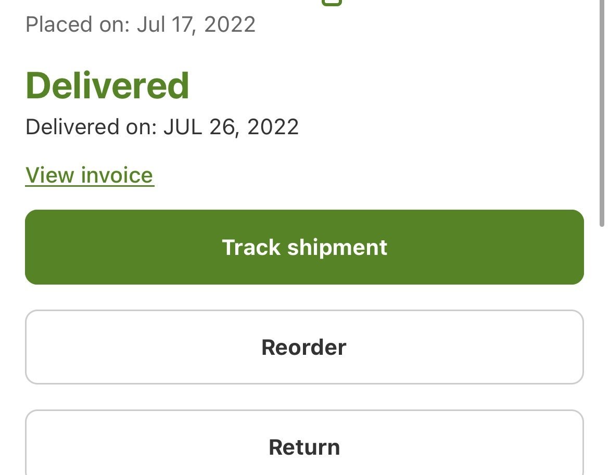Tap the Reorder button
The height and width of the screenshot is (475, 609).
(x=304, y=347)
